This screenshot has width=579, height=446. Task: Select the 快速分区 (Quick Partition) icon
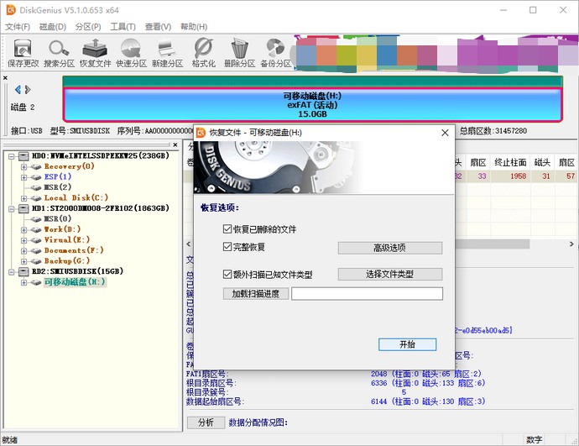click(x=131, y=52)
